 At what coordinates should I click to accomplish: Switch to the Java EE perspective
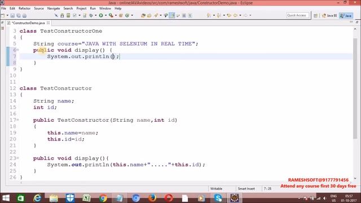click(329, 15)
